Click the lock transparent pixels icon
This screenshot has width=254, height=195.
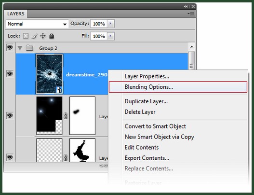26,36
